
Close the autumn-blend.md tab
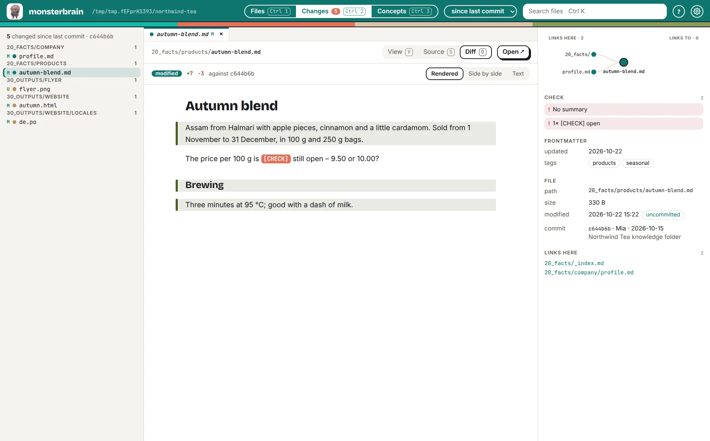221,34
